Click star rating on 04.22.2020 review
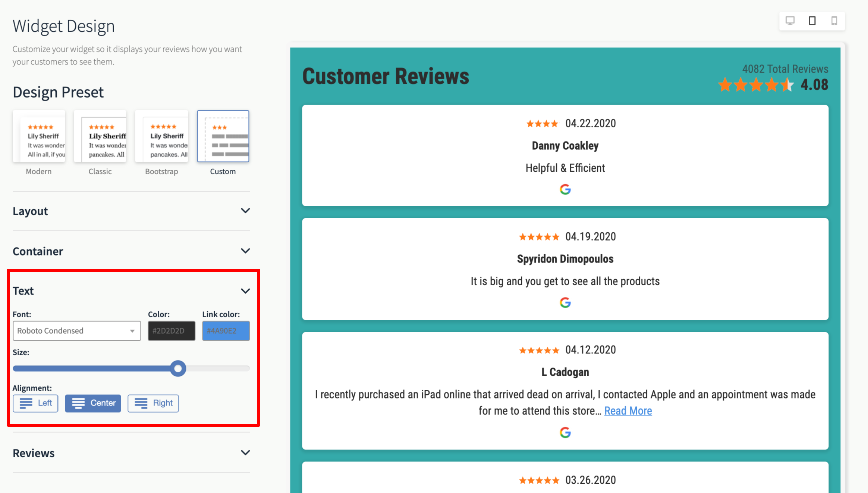868x493 pixels. (x=542, y=124)
